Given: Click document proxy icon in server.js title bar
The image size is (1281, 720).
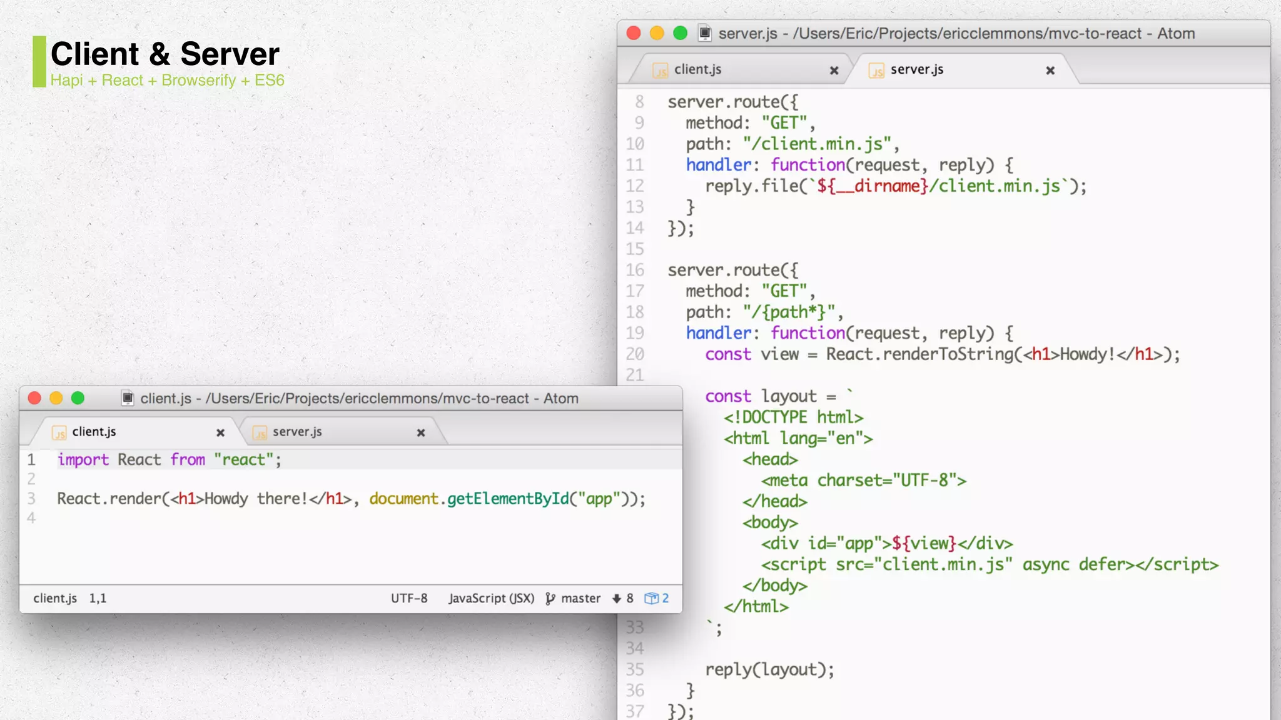Looking at the screenshot, I should (x=705, y=33).
